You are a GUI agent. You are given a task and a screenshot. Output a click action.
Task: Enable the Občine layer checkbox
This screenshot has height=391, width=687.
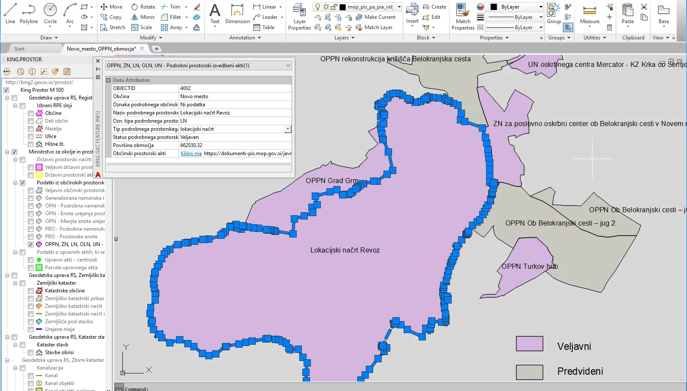point(31,113)
